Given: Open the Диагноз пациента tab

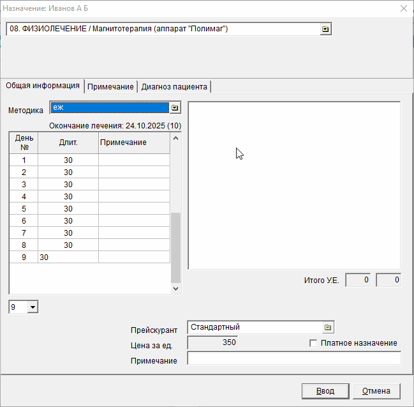Looking at the screenshot, I should [174, 87].
